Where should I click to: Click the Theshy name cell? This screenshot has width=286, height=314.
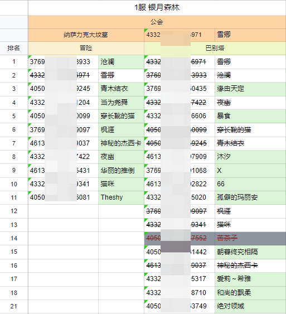[121, 197]
